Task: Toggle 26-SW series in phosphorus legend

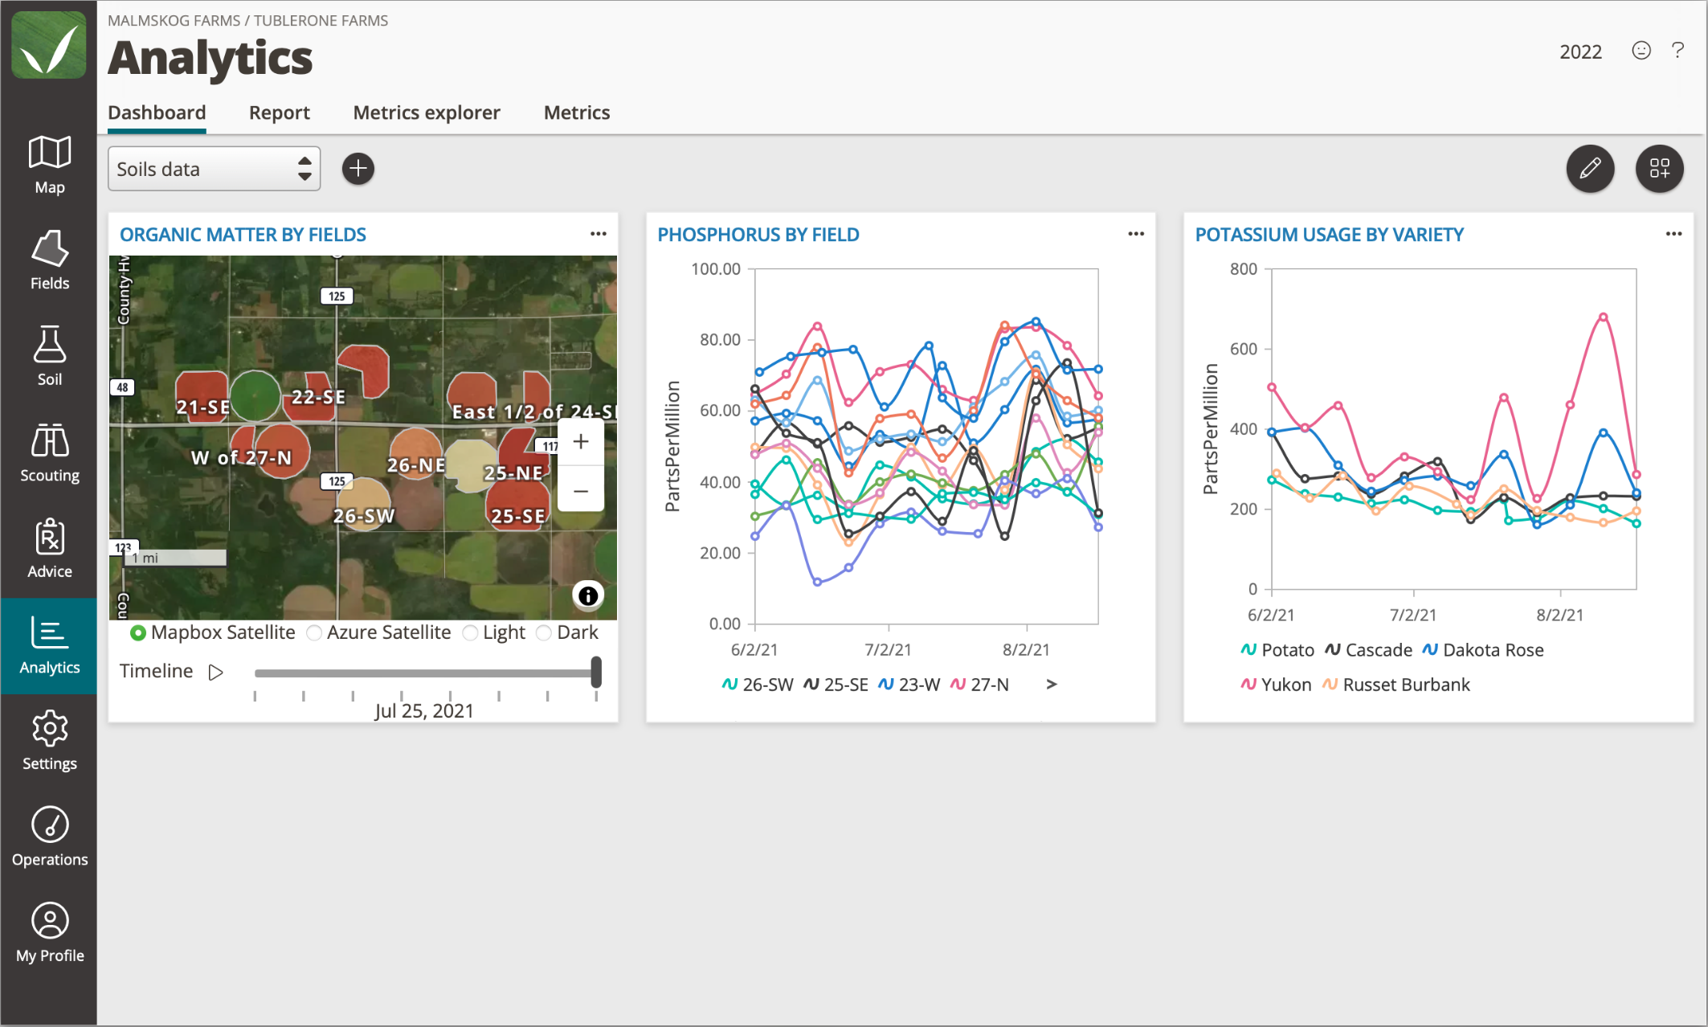Action: pyautogui.click(x=757, y=685)
